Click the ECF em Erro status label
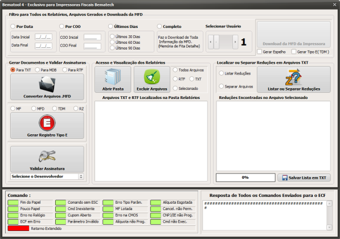The image size is (340, 239). coord(30,222)
